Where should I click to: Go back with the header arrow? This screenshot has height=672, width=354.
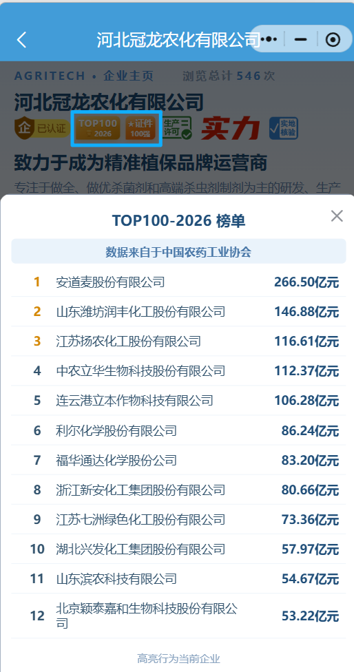coord(21,40)
